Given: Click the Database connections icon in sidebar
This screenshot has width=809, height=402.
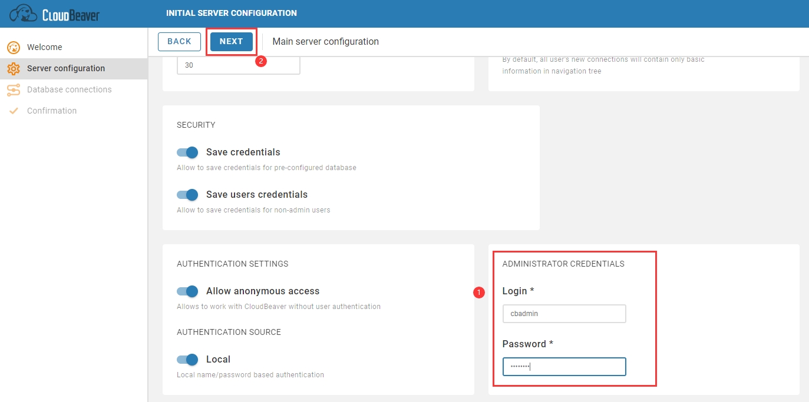Looking at the screenshot, I should point(13,89).
